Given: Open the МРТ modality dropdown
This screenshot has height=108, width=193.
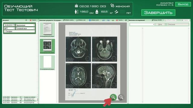Looking at the screenshot, I should pyautogui.click(x=9, y=28).
